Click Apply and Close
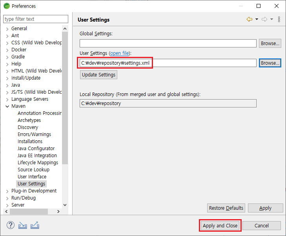This screenshot has width=286, height=236. tap(220, 226)
